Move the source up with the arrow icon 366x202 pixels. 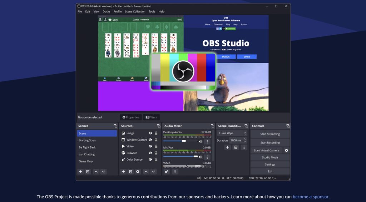146,172
